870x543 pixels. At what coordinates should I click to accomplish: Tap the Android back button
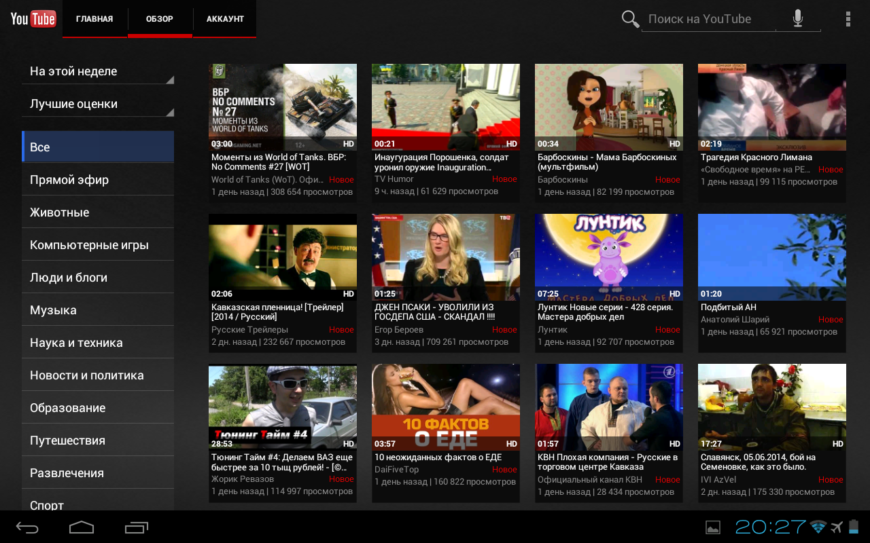tap(28, 527)
